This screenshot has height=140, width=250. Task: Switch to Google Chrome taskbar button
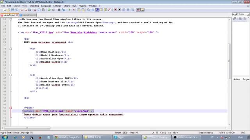coord(68,137)
